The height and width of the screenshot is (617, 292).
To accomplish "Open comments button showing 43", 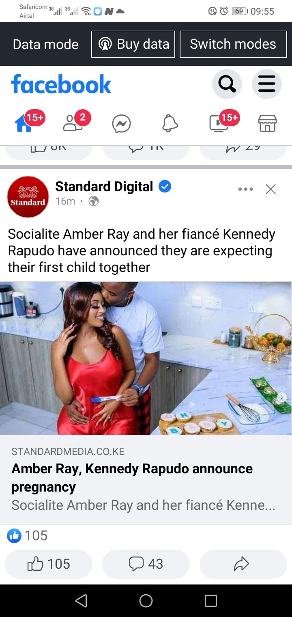I will coord(146,564).
